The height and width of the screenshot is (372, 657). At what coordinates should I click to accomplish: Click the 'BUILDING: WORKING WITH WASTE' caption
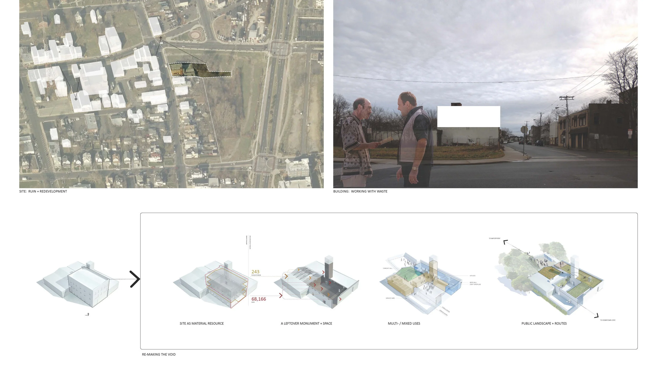(360, 191)
